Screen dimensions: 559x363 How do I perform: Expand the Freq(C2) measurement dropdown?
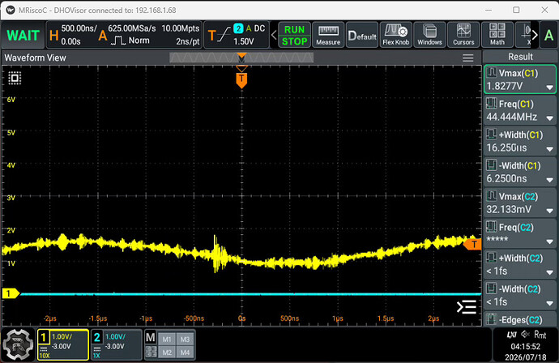(x=549, y=241)
